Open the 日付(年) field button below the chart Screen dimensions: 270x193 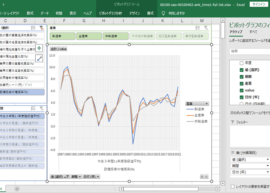pyautogui.click(x=91, y=176)
